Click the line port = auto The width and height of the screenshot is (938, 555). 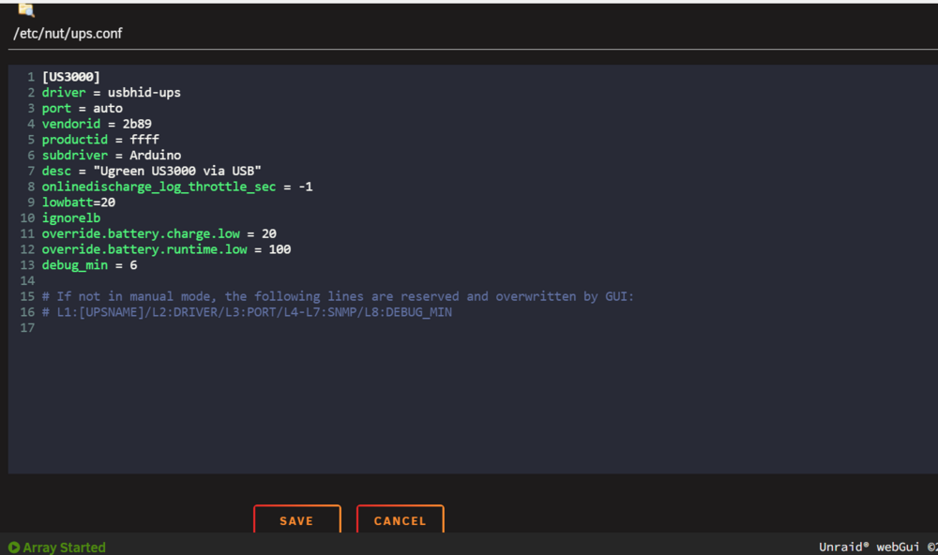82,108
